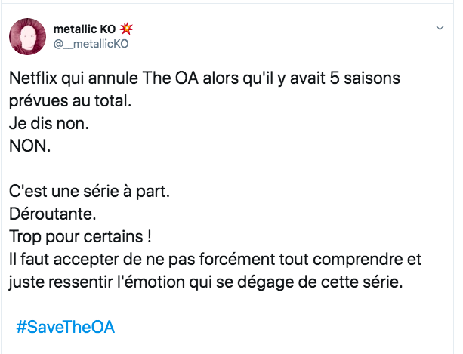Image resolution: width=463 pixels, height=354 pixels.
Task: Click the word 'Netflix' in the tweet
Action: [33, 78]
